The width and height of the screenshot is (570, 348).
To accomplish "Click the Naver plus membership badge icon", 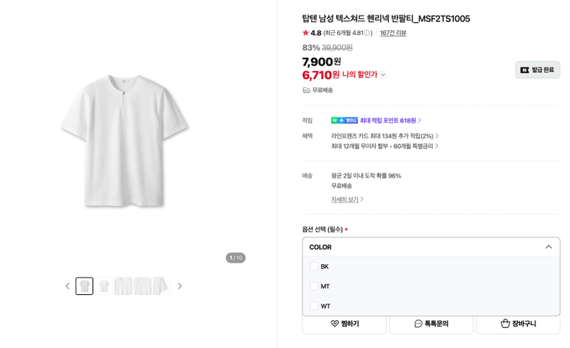I will 345,120.
